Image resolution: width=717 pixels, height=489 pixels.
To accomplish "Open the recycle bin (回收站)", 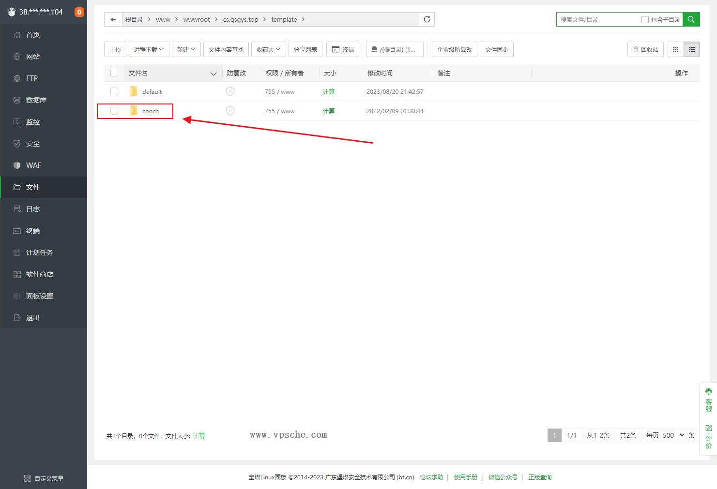I will 646,49.
